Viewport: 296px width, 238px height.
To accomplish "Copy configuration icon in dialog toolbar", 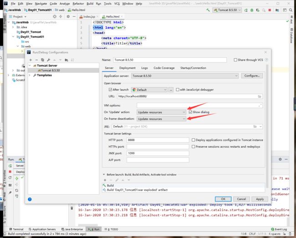I will 42,60.
